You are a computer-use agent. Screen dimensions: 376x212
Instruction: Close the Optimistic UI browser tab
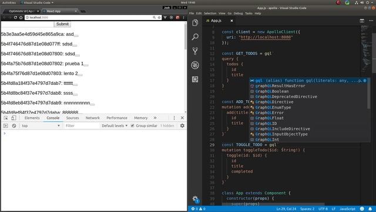(38, 11)
